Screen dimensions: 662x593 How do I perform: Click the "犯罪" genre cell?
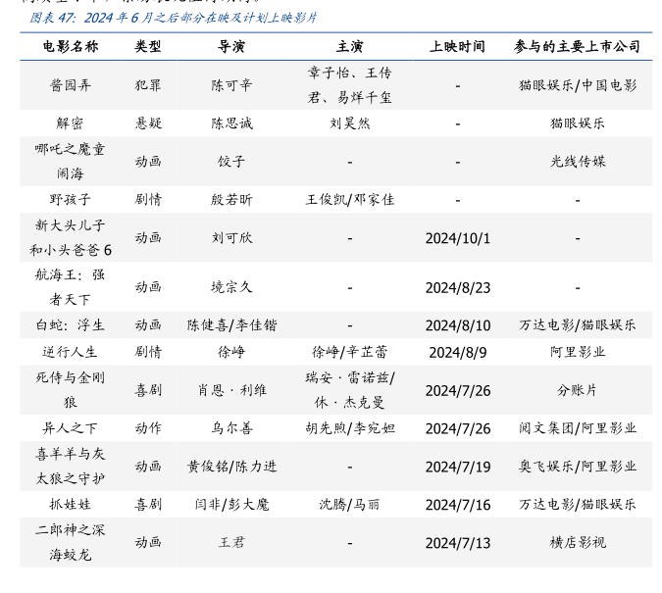[148, 85]
